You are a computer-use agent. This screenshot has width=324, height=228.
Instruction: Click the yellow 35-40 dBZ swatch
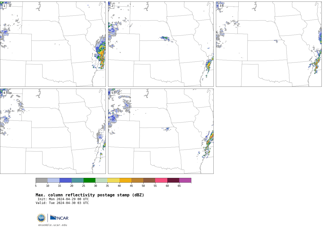(113, 180)
